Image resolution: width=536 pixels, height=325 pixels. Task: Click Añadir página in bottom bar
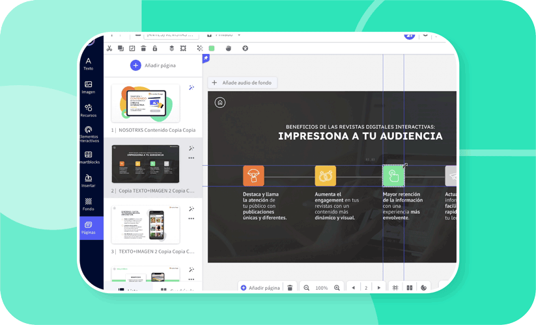(x=260, y=288)
